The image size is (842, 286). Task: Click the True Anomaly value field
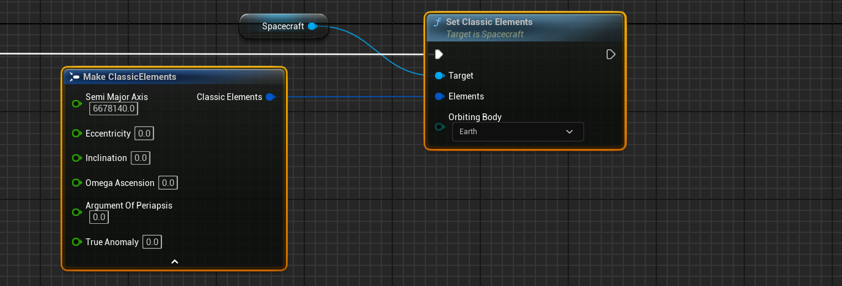(x=152, y=242)
